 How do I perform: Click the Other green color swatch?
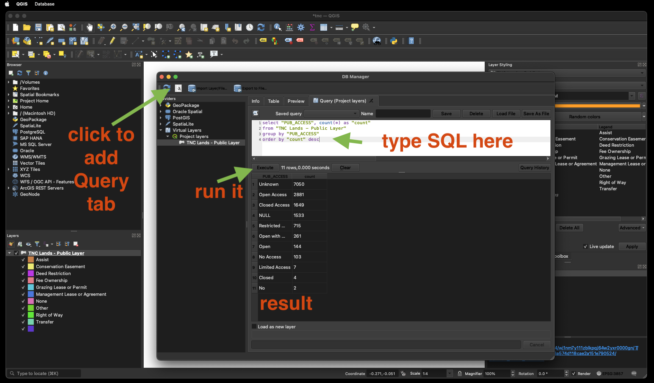(31, 308)
